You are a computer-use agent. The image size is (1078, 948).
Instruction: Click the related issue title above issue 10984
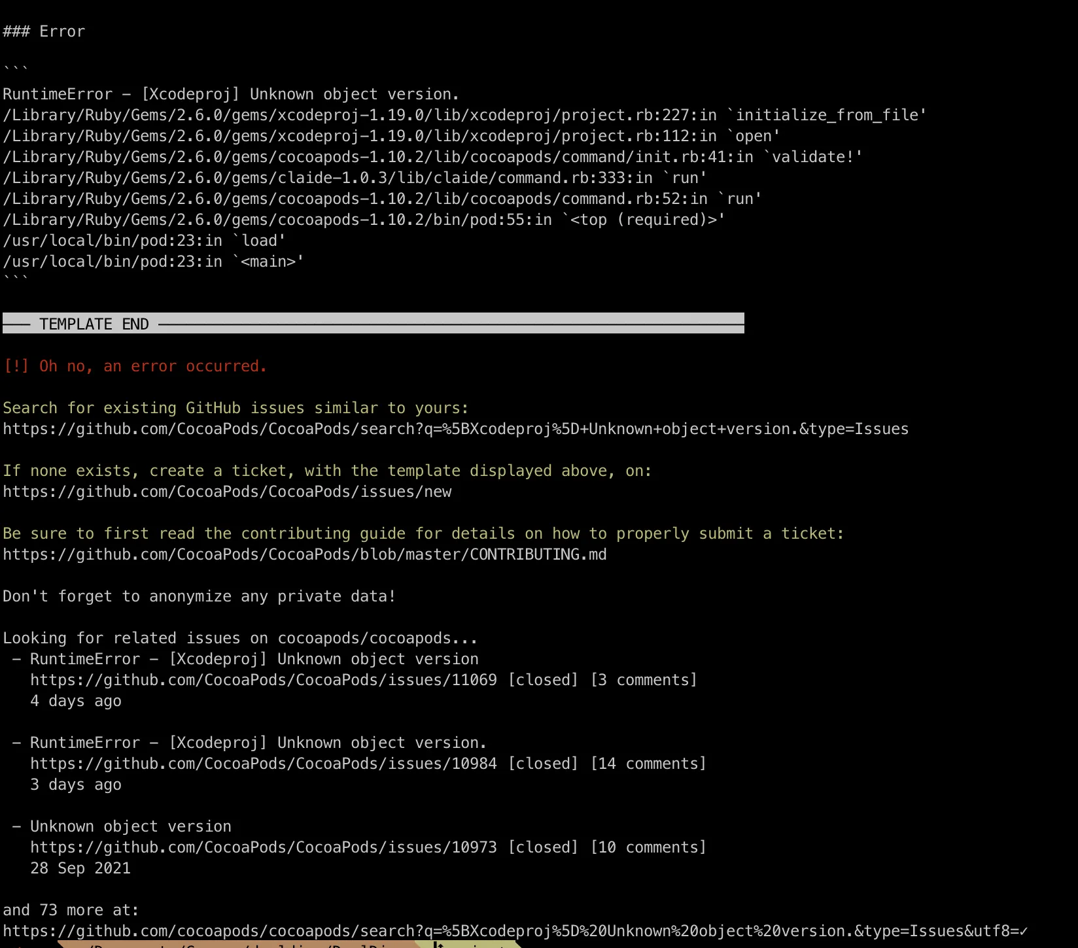[258, 743]
